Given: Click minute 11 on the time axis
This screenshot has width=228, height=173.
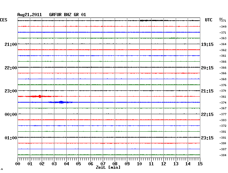Looking at the screenshot, I should pyautogui.click(x=151, y=164).
